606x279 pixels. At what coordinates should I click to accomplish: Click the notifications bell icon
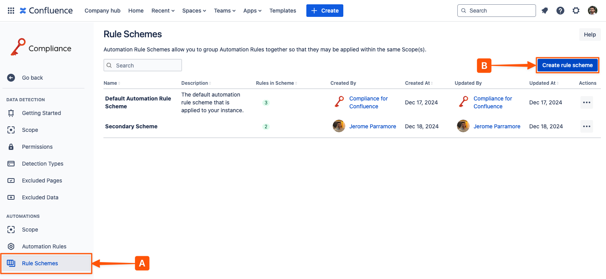pyautogui.click(x=545, y=11)
